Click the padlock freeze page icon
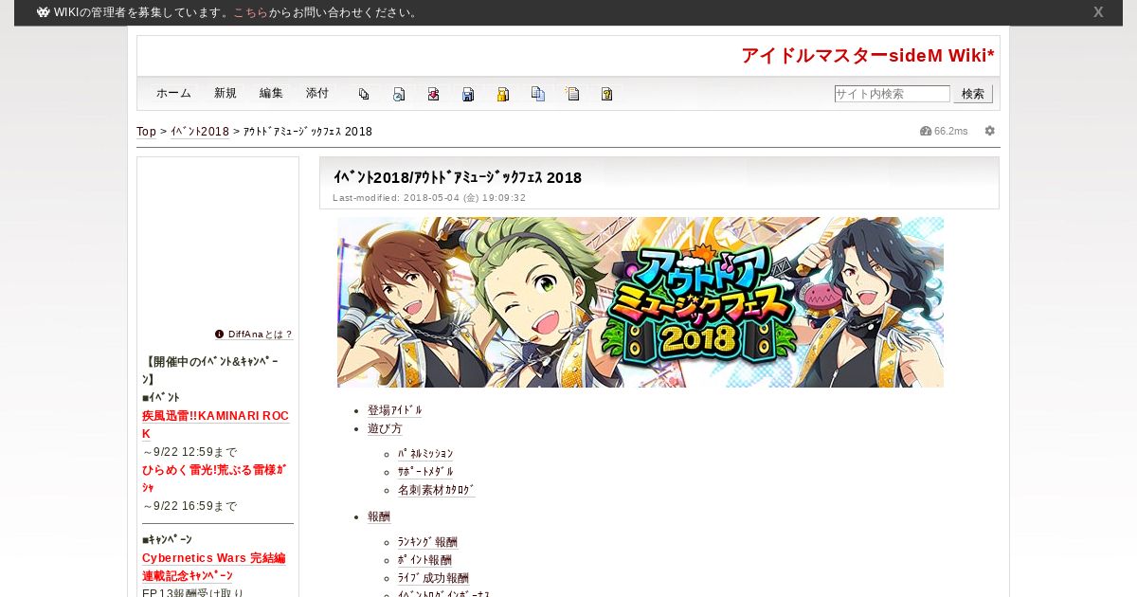Screen dimensions: 1137x597 tap(503, 94)
